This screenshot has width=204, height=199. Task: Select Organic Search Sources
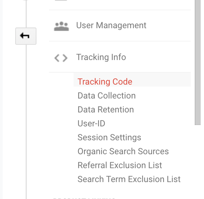[123, 151]
